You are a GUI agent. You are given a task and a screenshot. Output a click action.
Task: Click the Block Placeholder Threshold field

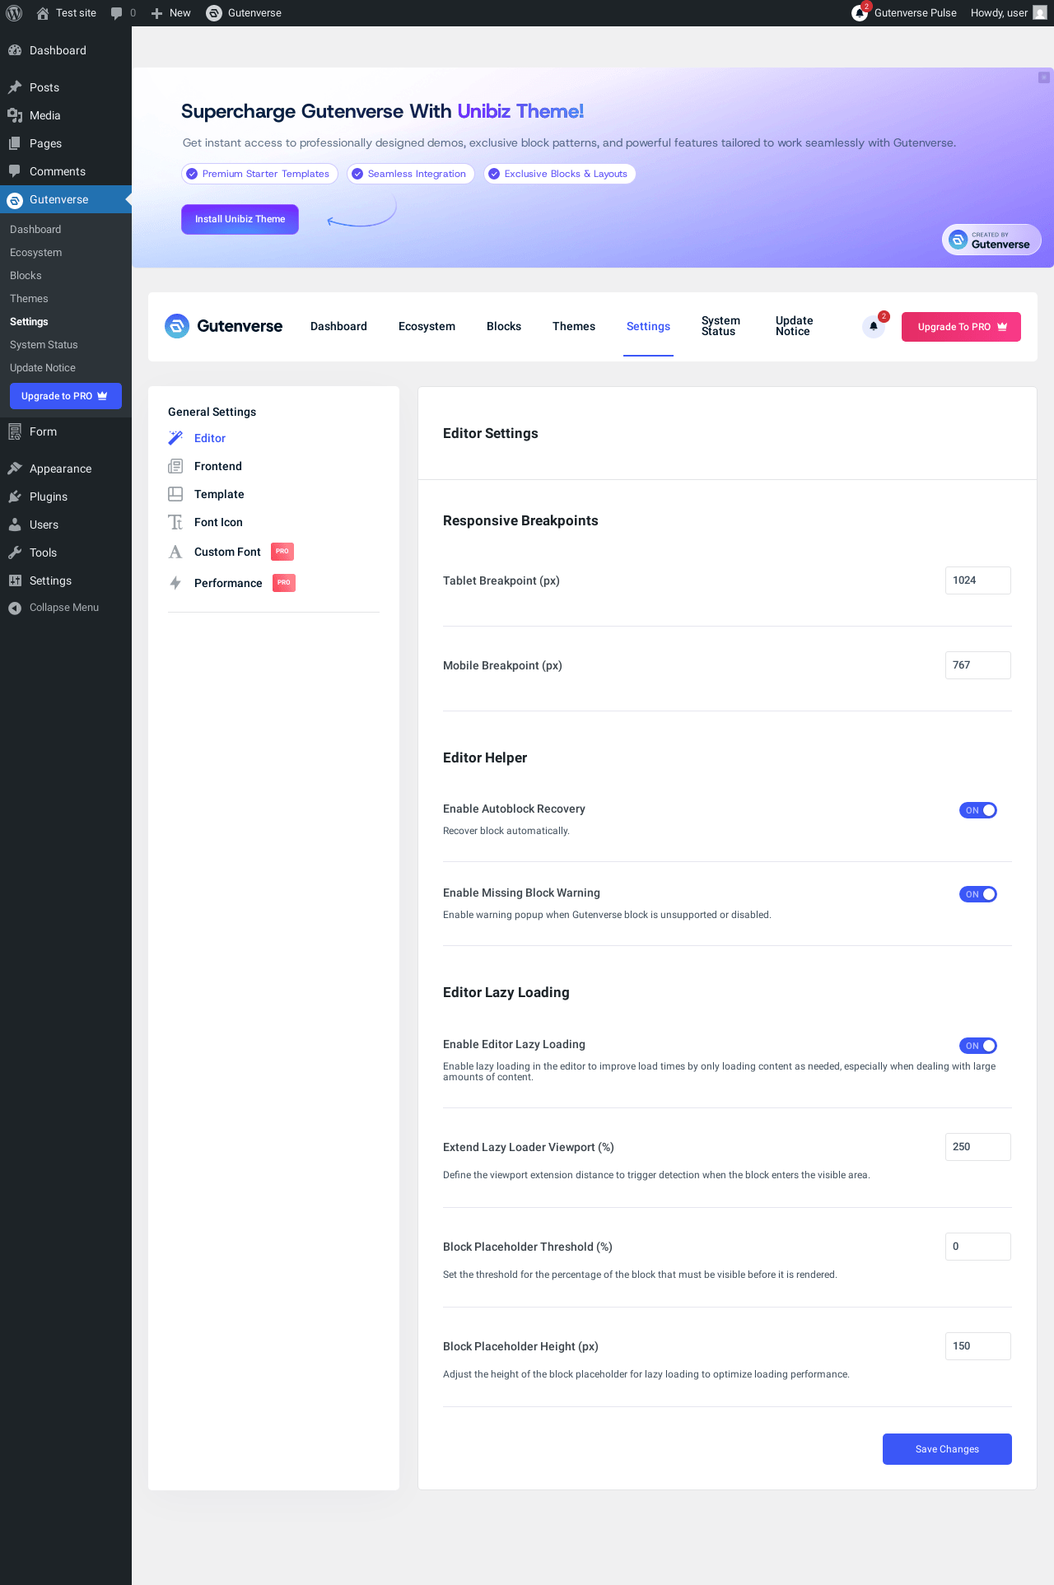[x=978, y=1247]
